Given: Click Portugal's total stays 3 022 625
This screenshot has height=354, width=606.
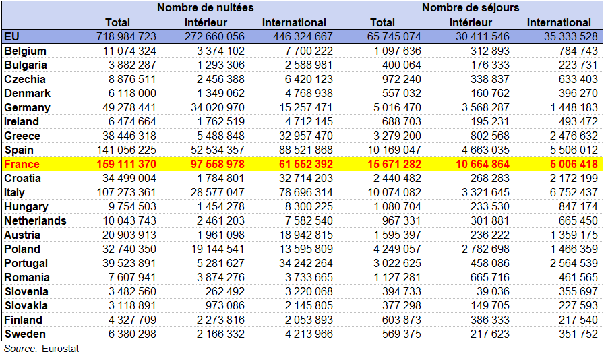Looking at the screenshot, I should point(393,264).
